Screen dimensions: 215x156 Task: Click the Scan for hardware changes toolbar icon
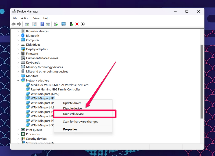63,24
